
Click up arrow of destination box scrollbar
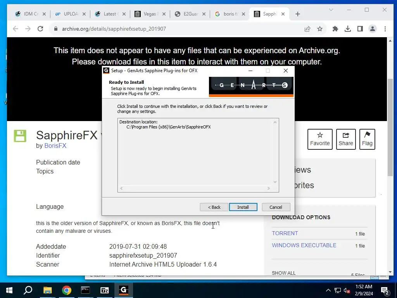[x=275, y=122]
